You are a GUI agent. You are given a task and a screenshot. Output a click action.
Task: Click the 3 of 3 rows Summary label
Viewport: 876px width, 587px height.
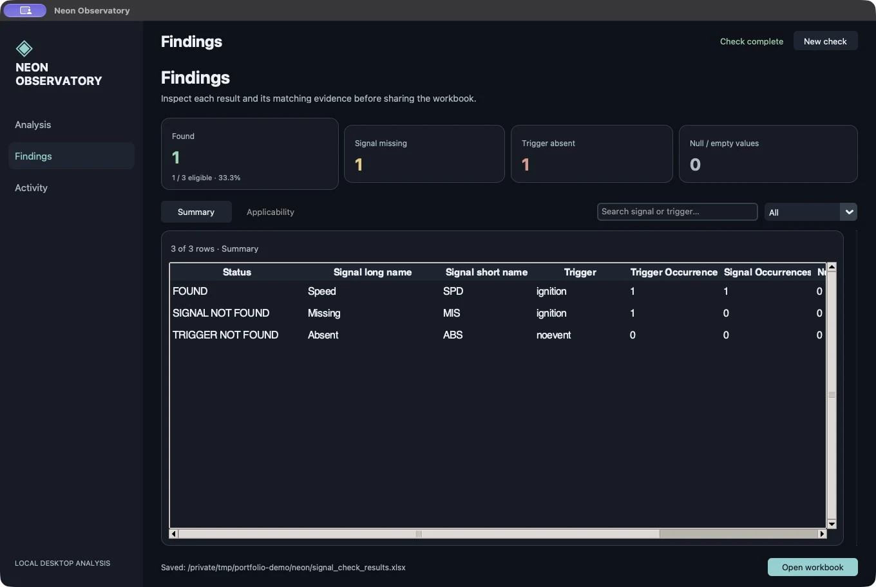pos(214,248)
